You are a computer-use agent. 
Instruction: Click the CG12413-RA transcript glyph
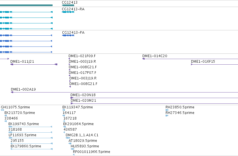point(68,12)
